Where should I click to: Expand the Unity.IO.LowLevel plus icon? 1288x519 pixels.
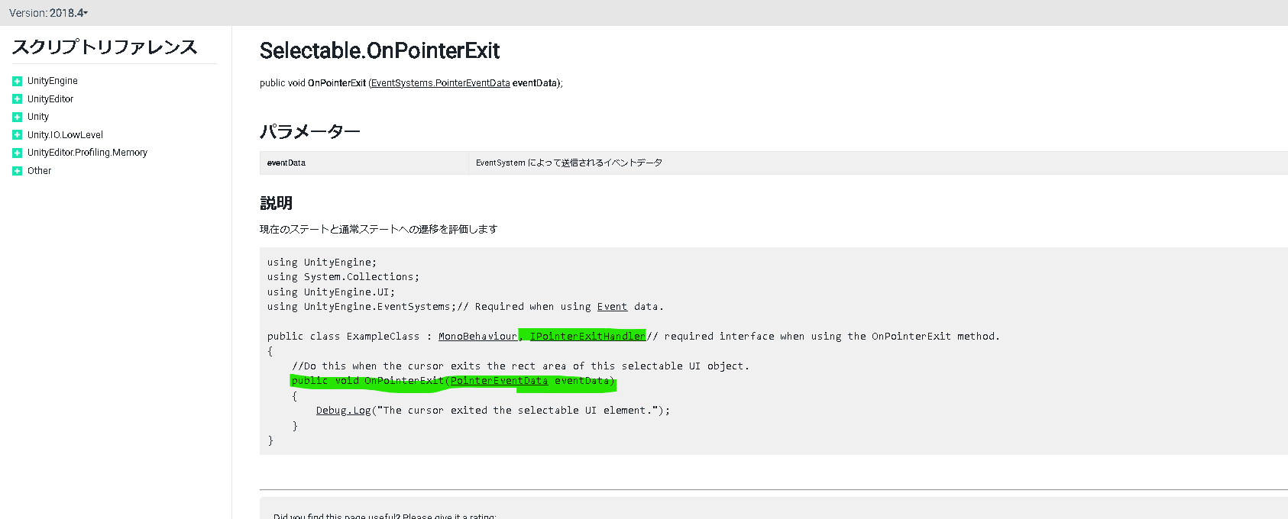point(17,135)
